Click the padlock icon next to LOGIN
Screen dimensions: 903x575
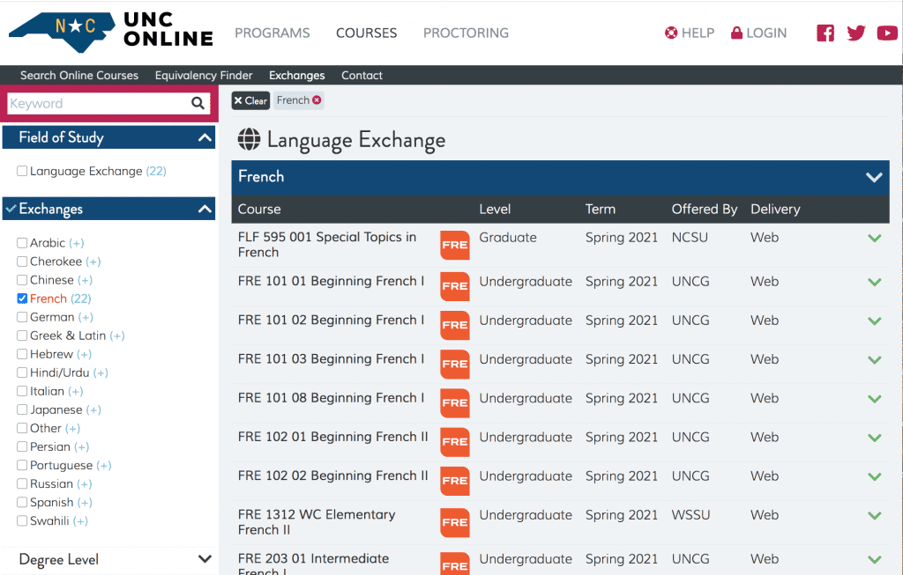point(736,33)
